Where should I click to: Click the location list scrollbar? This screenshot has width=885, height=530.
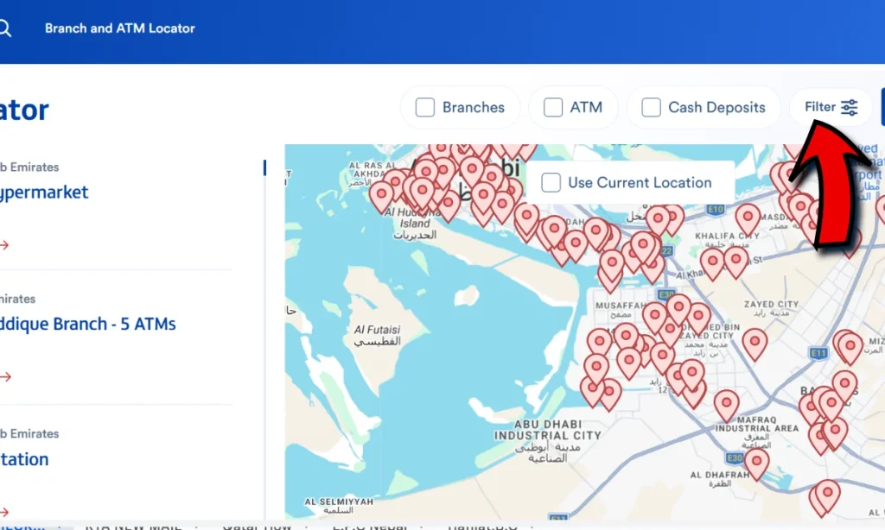tap(264, 167)
